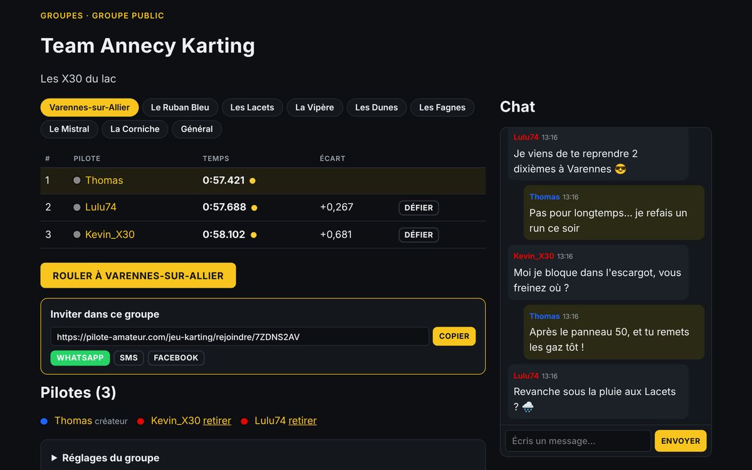Open Lulu74's profile in leaderboard

point(101,207)
